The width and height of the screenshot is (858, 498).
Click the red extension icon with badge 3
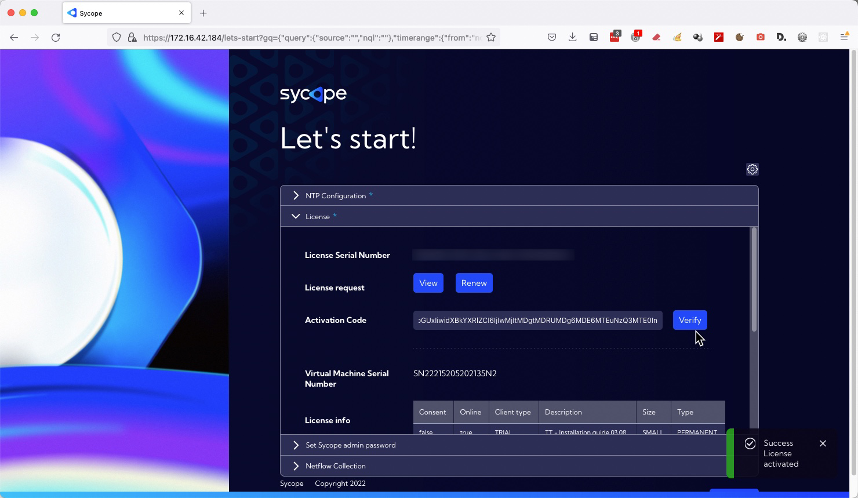pos(615,37)
